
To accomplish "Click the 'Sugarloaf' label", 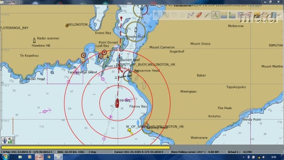I will (x=177, y=52).
